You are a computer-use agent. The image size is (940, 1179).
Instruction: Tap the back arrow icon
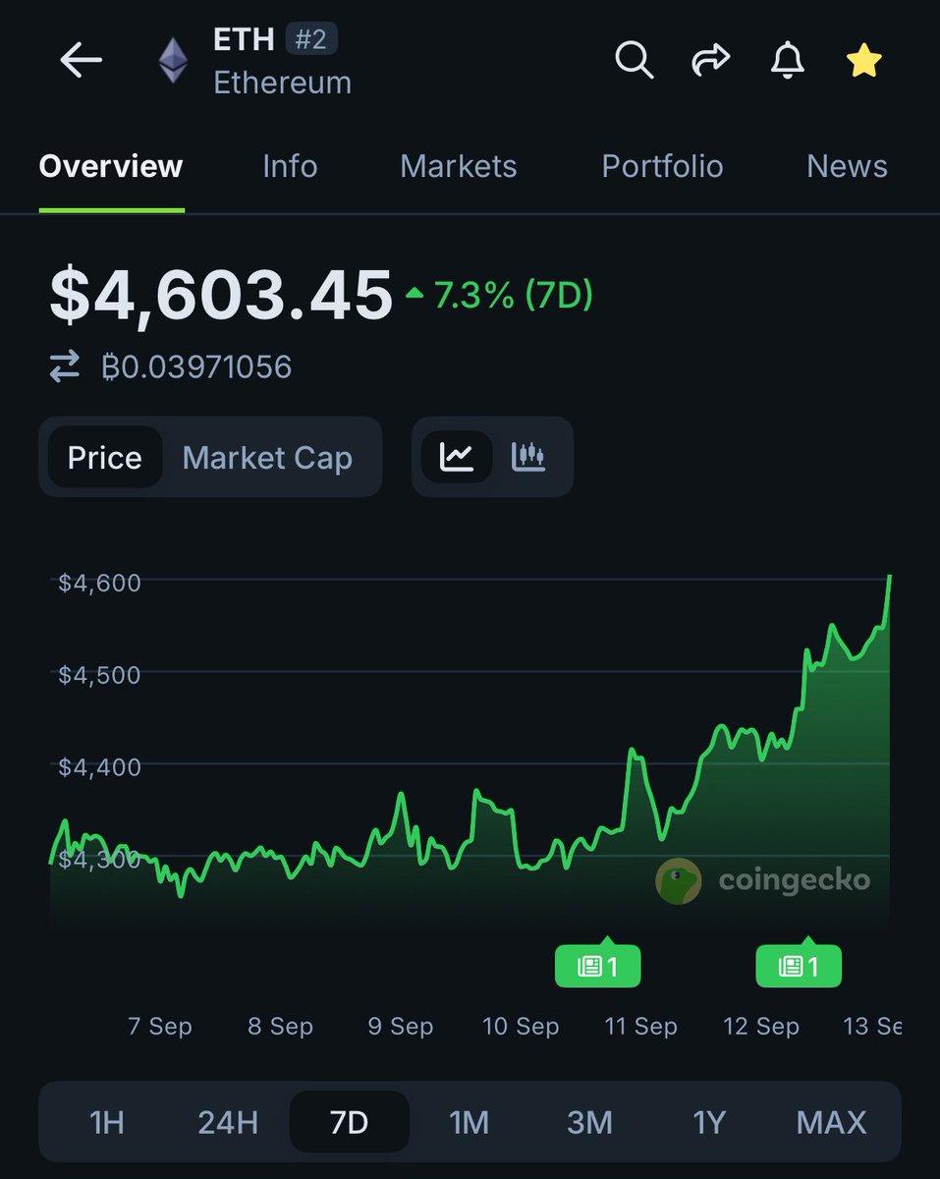[x=81, y=61]
